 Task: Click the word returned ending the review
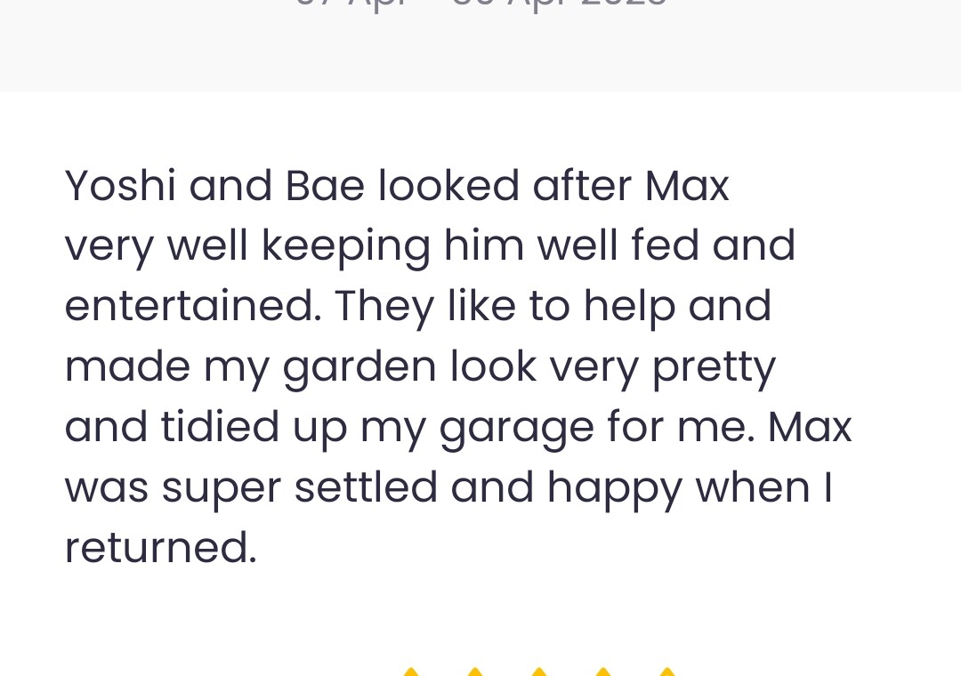pos(160,547)
